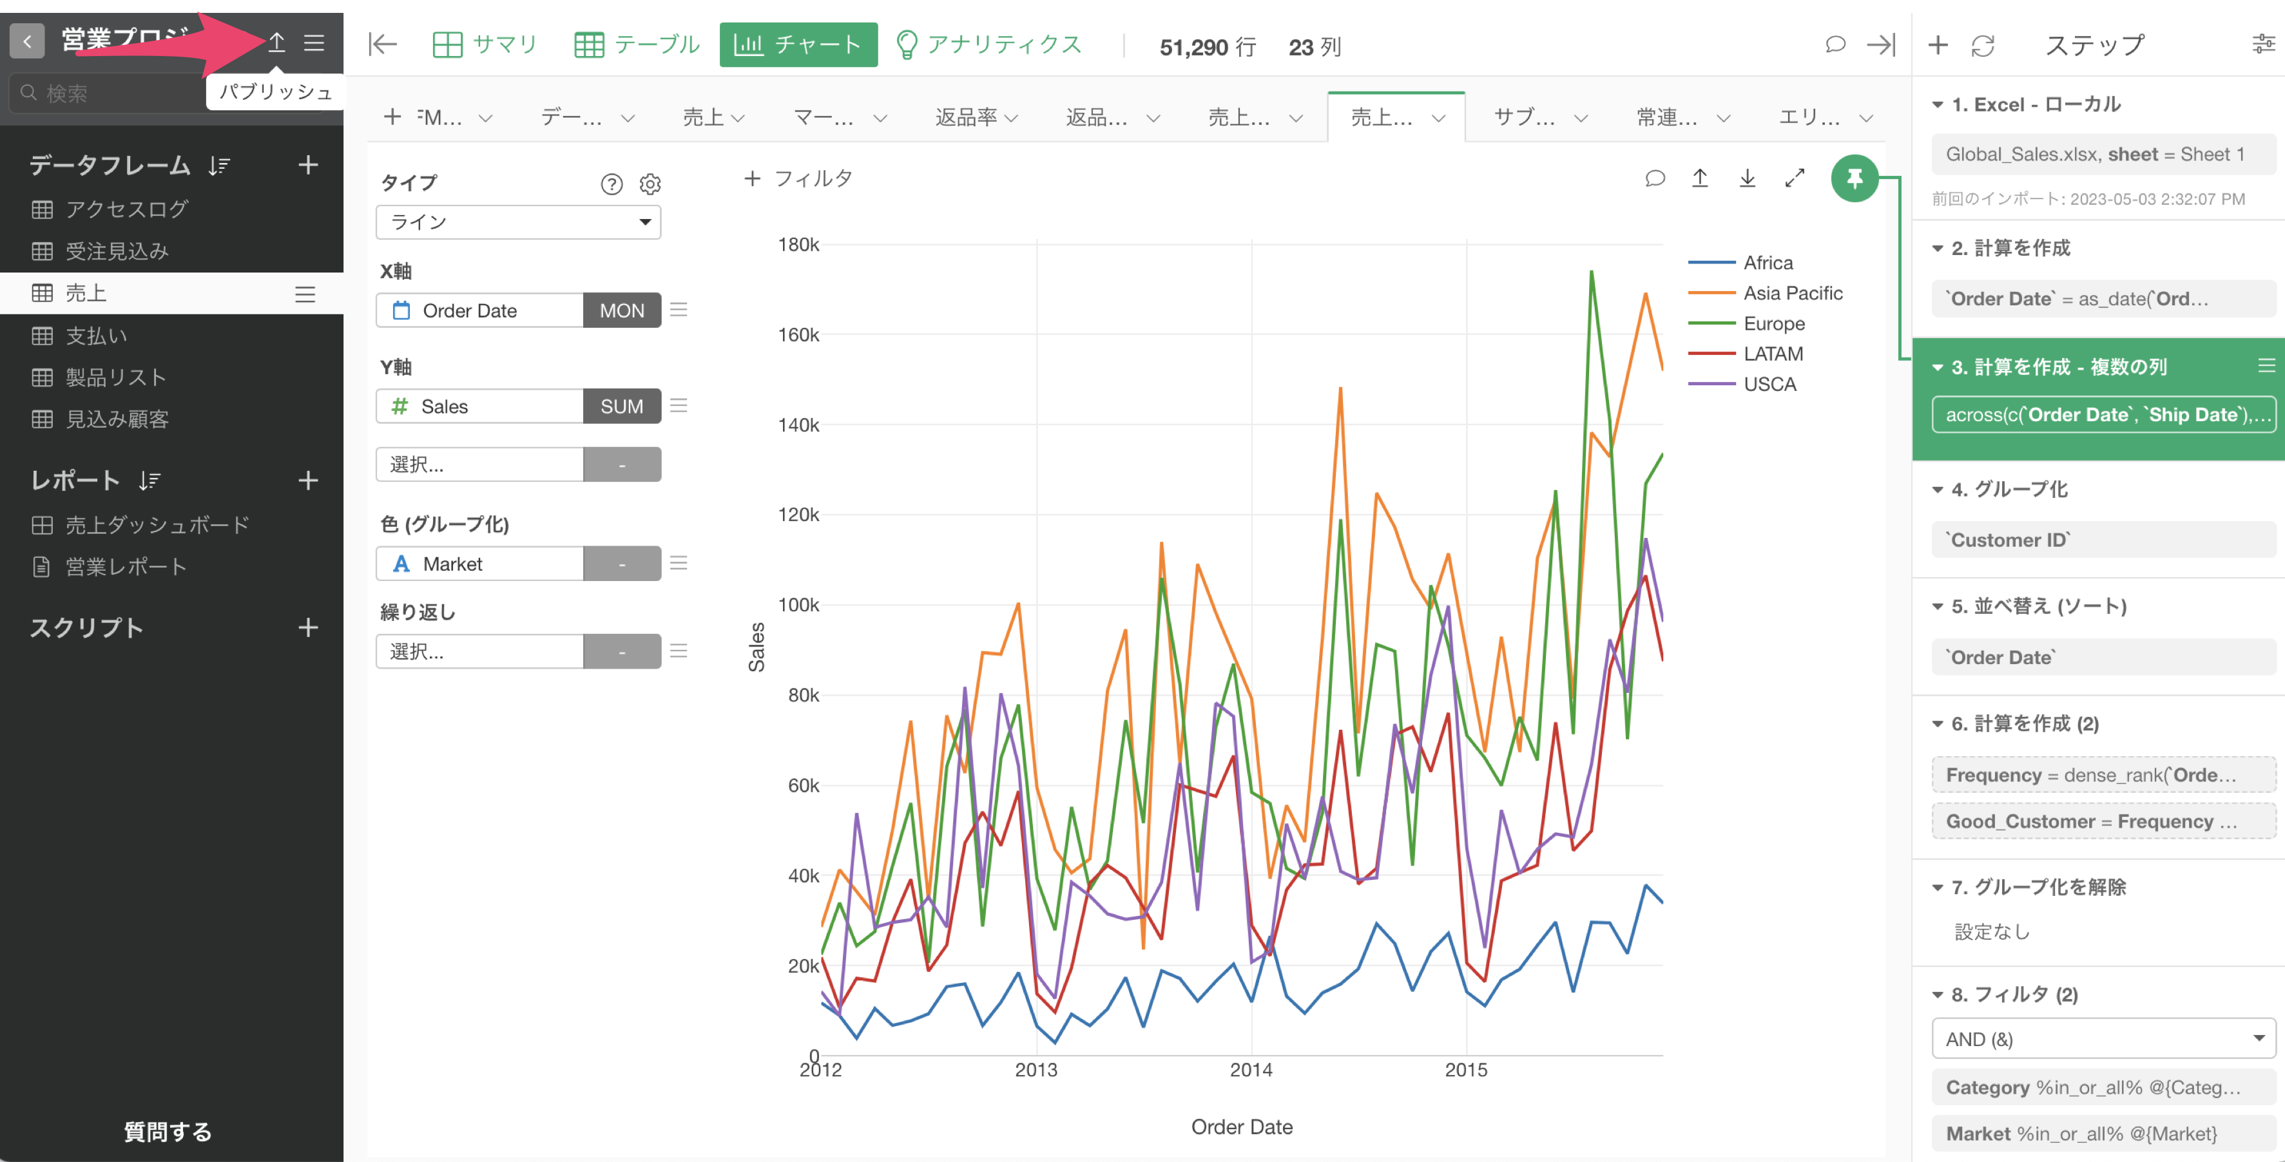2285x1162 pixels.
Task: Add a new data frame with plus icon
Action: pos(308,165)
